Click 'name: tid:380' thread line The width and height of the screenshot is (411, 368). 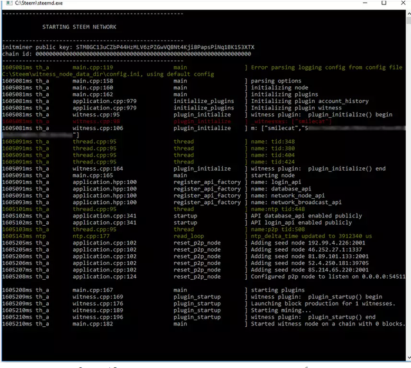[272, 149]
